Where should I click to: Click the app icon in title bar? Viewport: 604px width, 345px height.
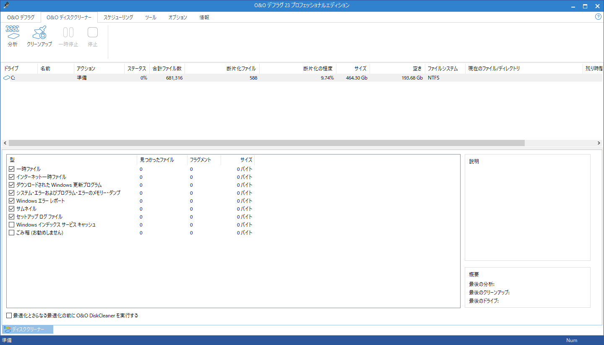(5, 5)
